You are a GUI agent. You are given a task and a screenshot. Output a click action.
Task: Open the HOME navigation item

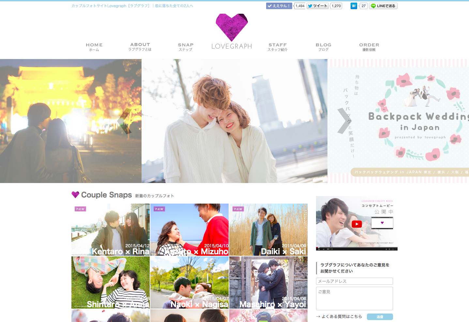click(94, 47)
